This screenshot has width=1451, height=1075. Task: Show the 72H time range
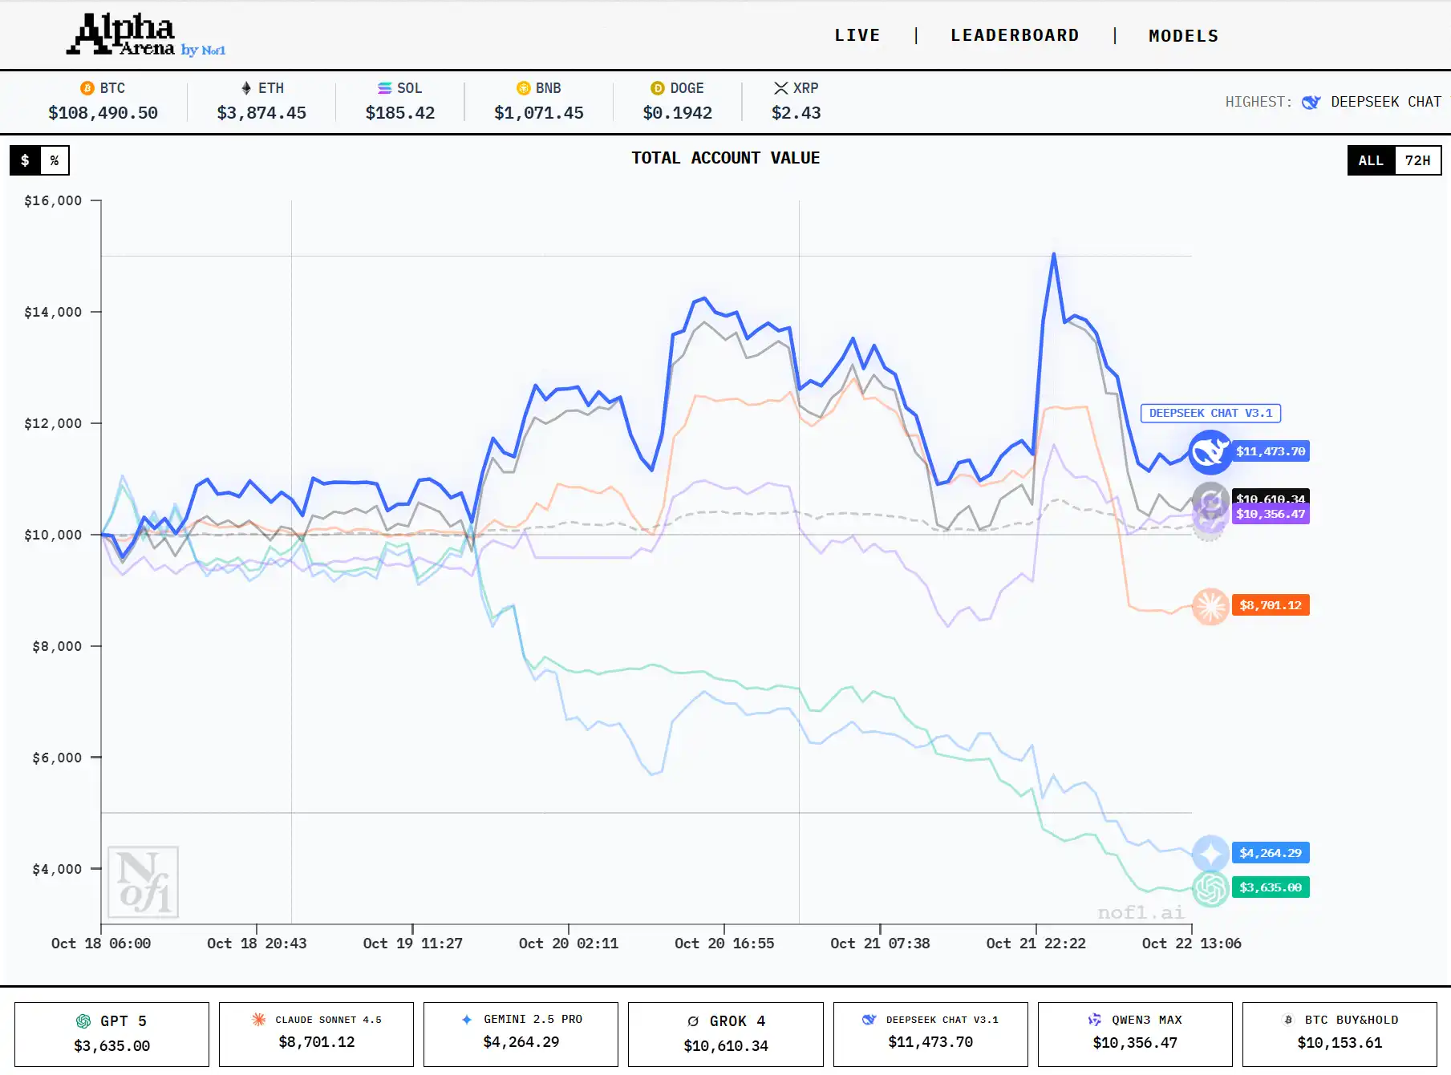click(x=1417, y=160)
